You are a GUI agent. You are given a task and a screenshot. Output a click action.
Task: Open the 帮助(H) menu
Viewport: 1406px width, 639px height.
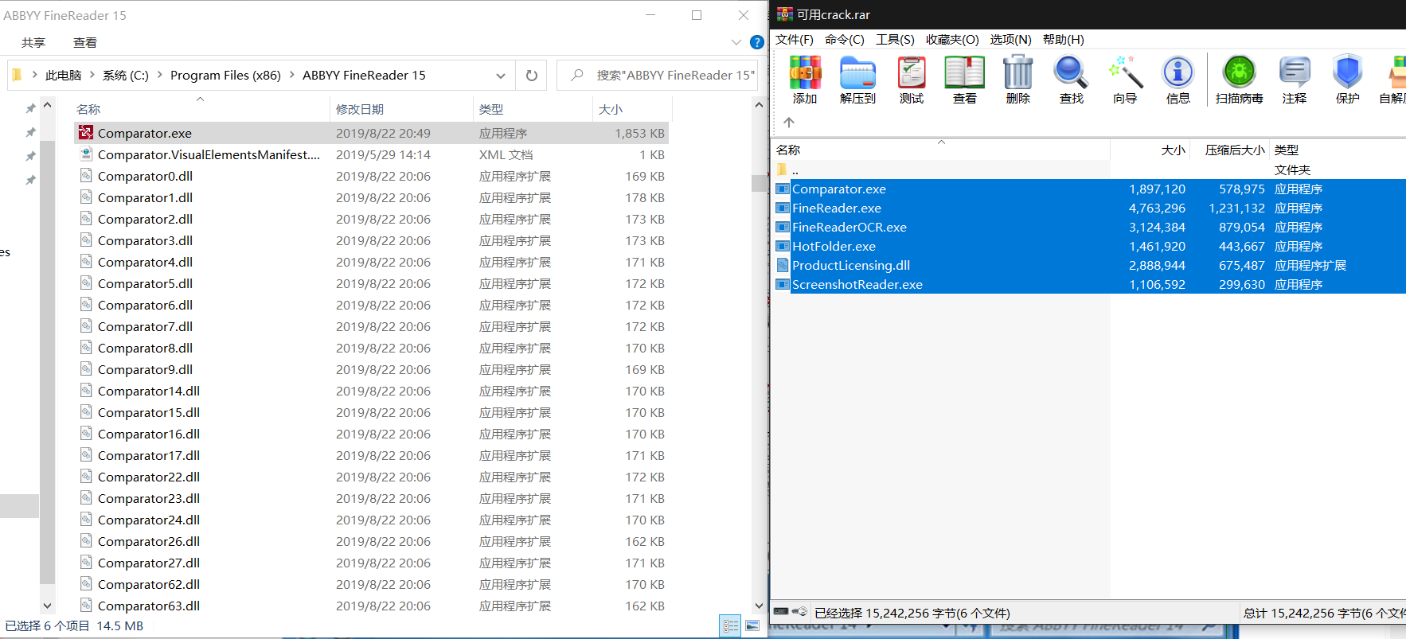[x=1064, y=39]
